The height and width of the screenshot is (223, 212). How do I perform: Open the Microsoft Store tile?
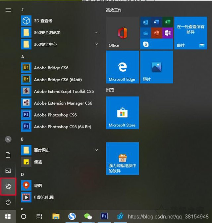click(123, 113)
